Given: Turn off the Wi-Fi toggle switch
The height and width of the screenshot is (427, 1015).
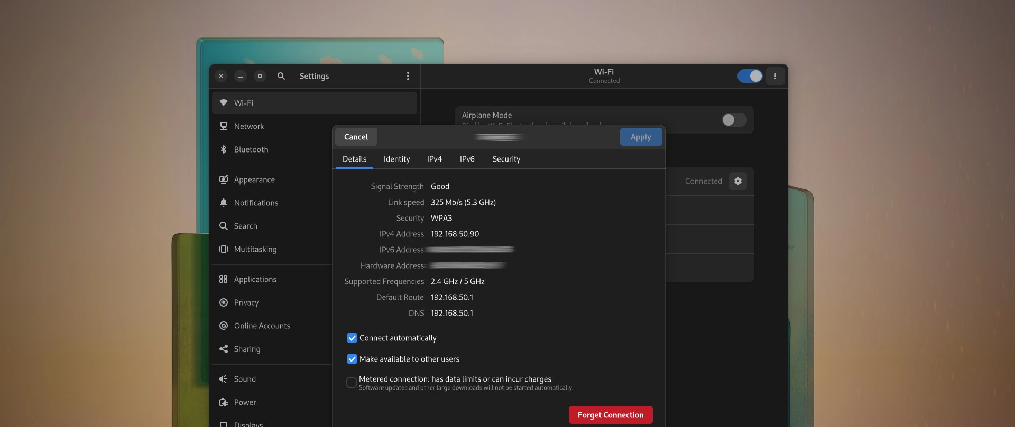Looking at the screenshot, I should (750, 76).
